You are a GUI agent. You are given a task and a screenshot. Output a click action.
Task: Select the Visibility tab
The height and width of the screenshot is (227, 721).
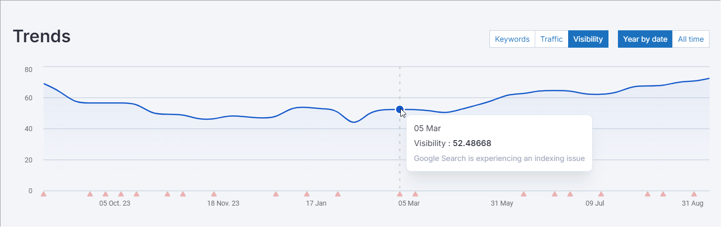tap(588, 39)
